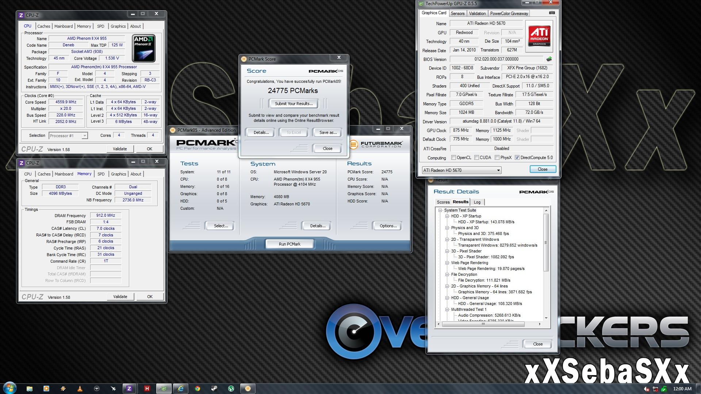
Task: Toggle the CUDA checkbox in GPU-Z
Action: click(476, 158)
